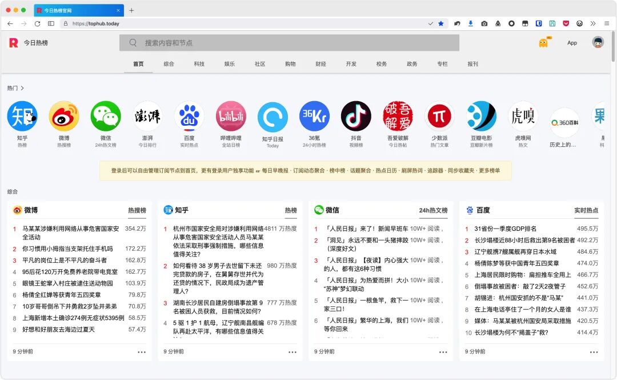Open the 吾爱破解 今日热帖 icon

coord(398,116)
